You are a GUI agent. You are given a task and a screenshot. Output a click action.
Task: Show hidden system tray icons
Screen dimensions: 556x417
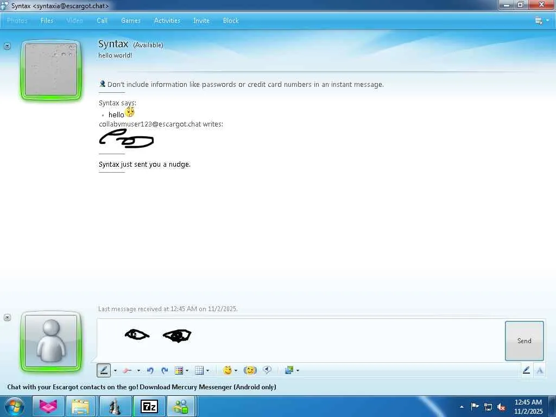tap(462, 407)
